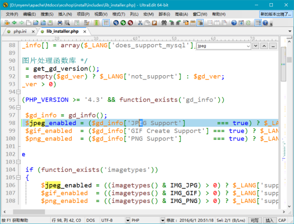Open the 帮助(H) menu
The width and height of the screenshot is (294, 224).
tap(219, 14)
